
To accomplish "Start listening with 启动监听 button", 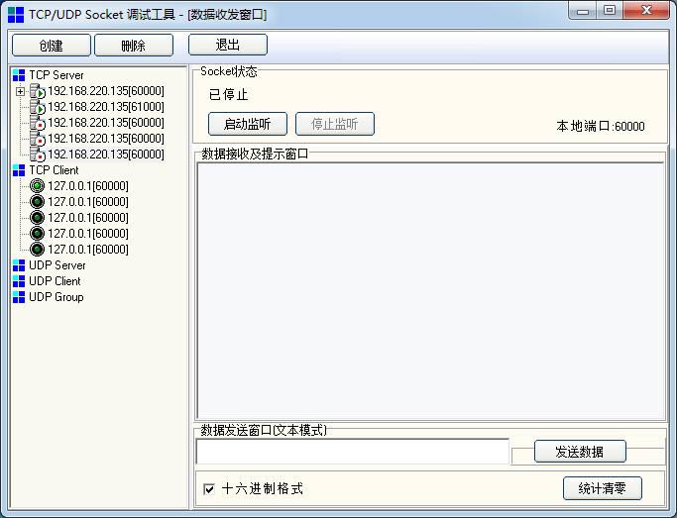I will click(x=247, y=124).
